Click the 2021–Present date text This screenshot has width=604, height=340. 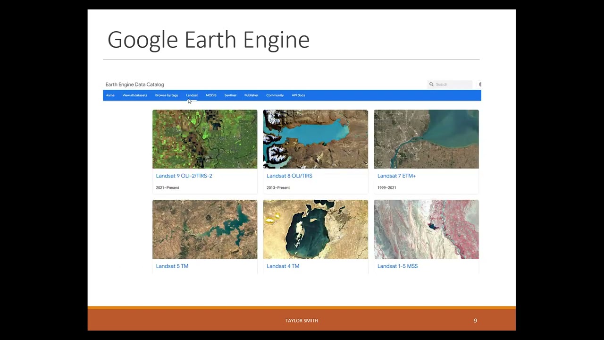pos(168,188)
